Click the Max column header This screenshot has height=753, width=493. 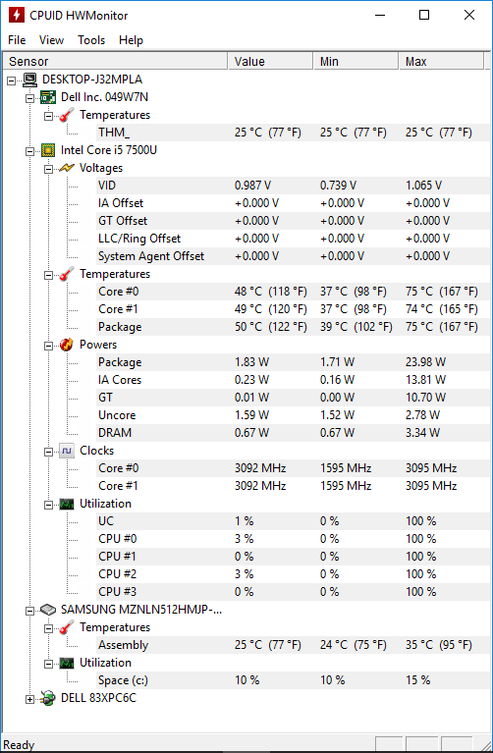pyautogui.click(x=441, y=62)
